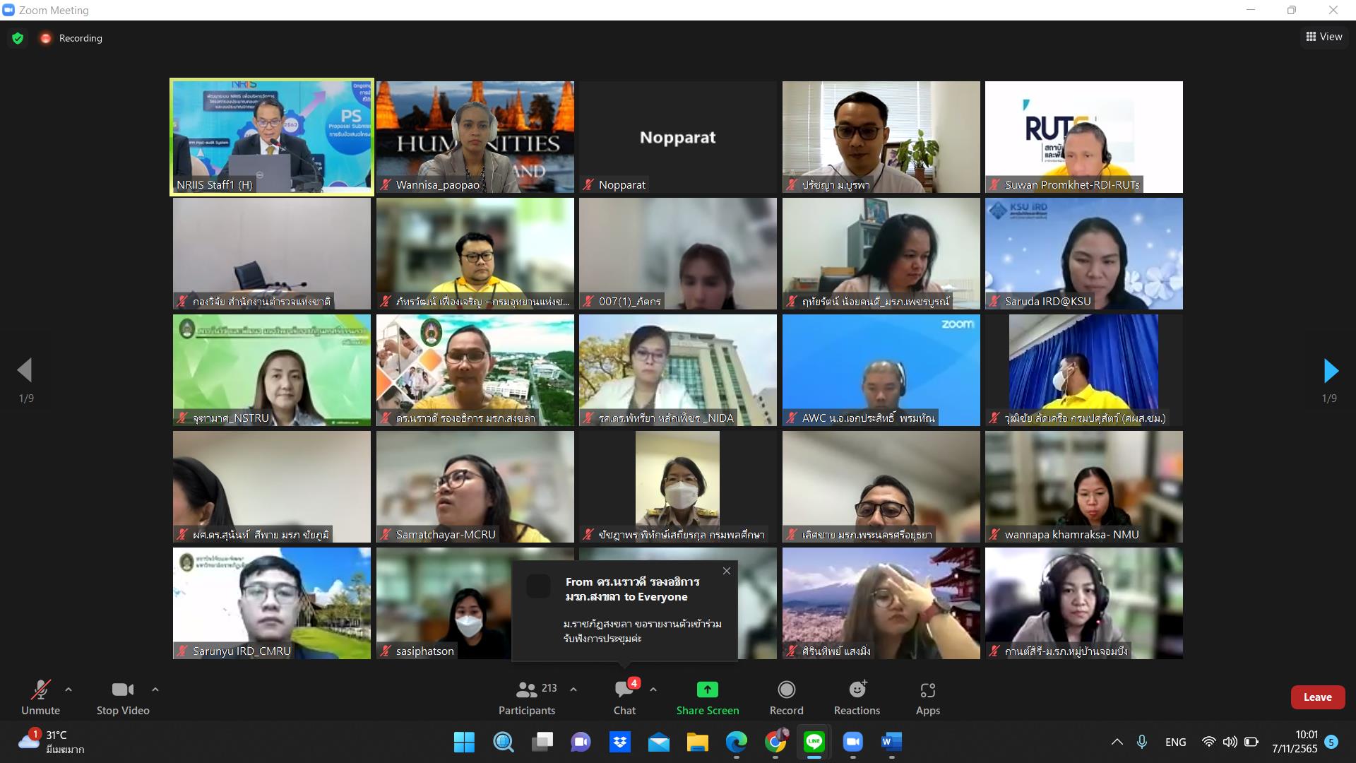
Task: Unmute the microphone in Zoom
Action: 40,697
